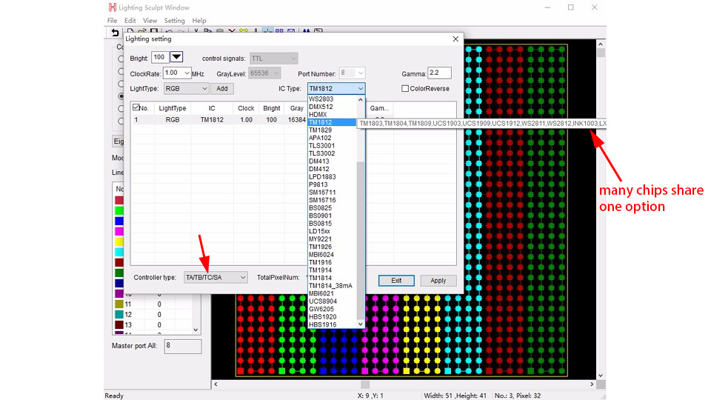This screenshot has height=400, width=711.
Task: Click the IC list scroll-down arrow
Action: (361, 324)
